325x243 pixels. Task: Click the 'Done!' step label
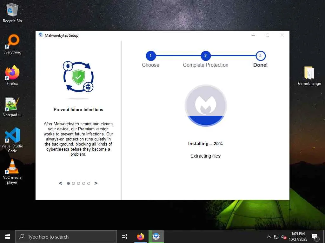pyautogui.click(x=261, y=65)
